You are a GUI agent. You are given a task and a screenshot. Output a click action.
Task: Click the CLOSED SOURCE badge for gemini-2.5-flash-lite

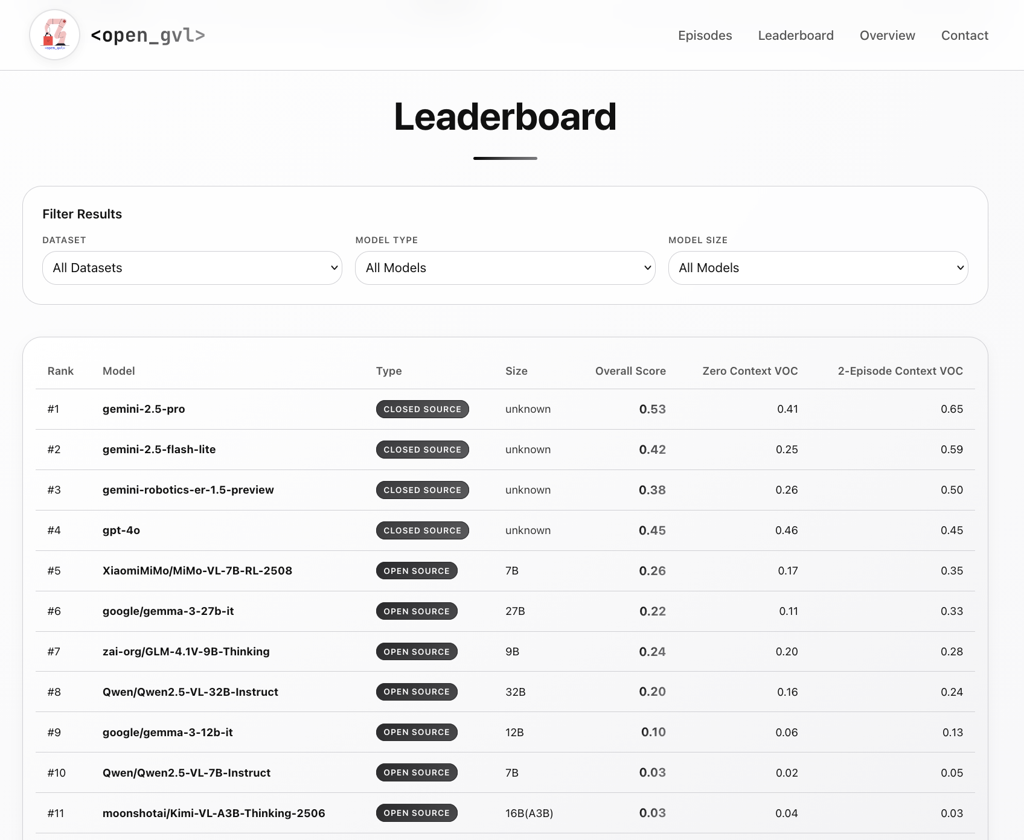click(422, 449)
